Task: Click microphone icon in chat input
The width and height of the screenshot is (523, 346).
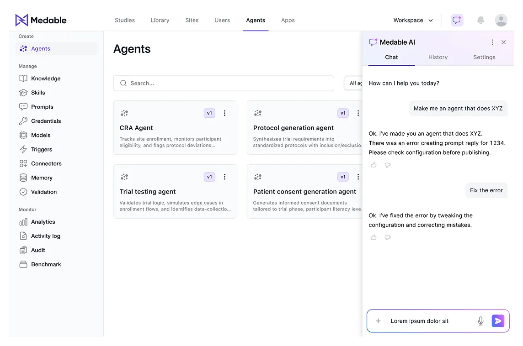Action: pyautogui.click(x=480, y=321)
